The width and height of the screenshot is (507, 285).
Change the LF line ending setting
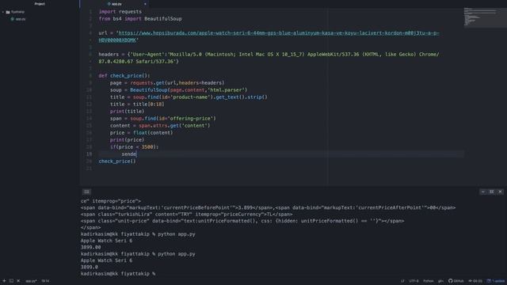402,281
